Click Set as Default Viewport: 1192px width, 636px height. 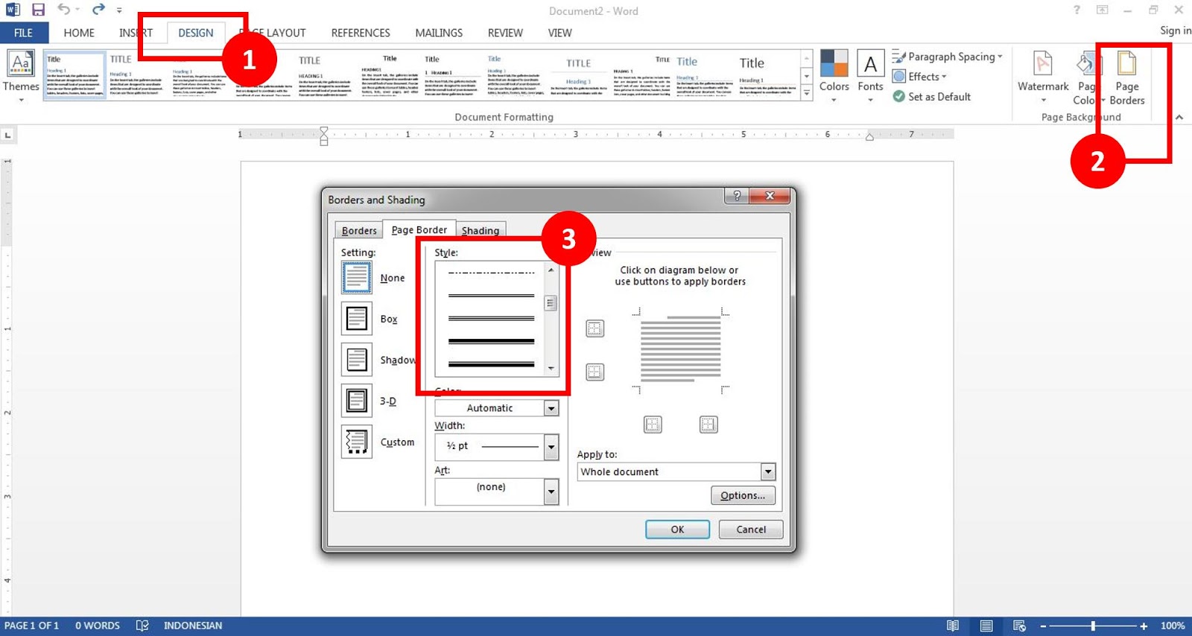point(932,97)
